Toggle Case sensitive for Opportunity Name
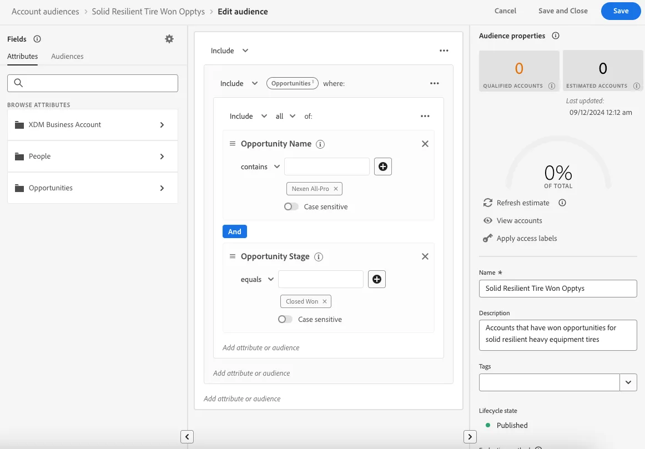This screenshot has width=645, height=449. (291, 206)
